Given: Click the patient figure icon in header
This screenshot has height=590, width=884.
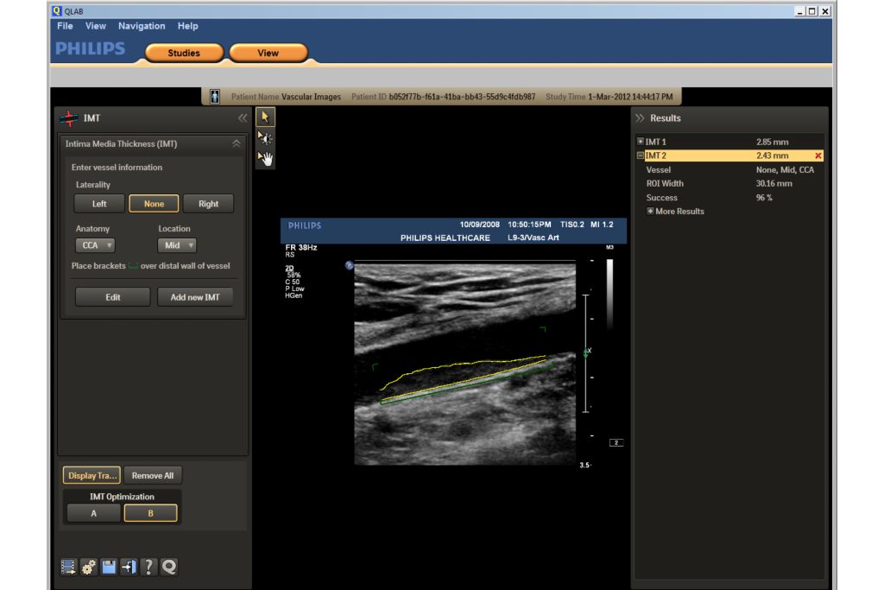Looking at the screenshot, I should [x=215, y=97].
